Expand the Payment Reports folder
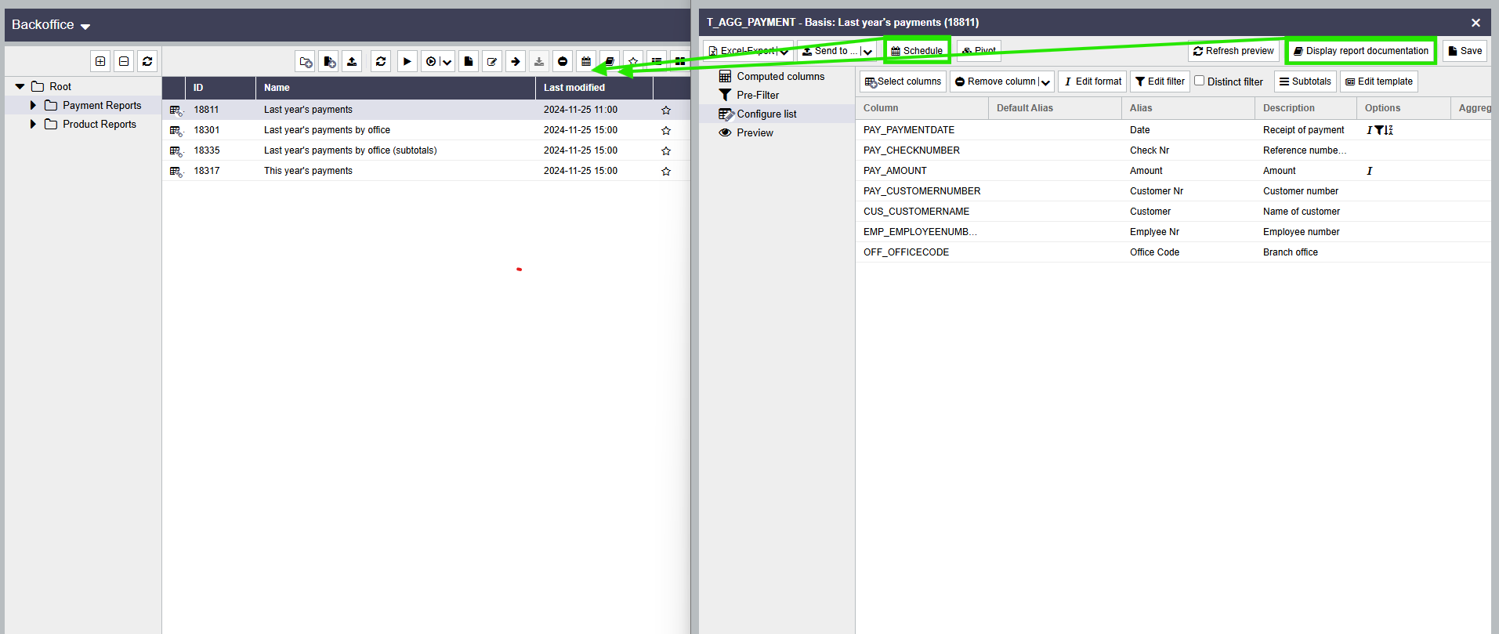This screenshot has height=634, width=1499. click(33, 105)
